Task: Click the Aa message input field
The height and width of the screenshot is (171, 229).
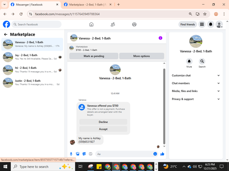Action: [x=124, y=154]
